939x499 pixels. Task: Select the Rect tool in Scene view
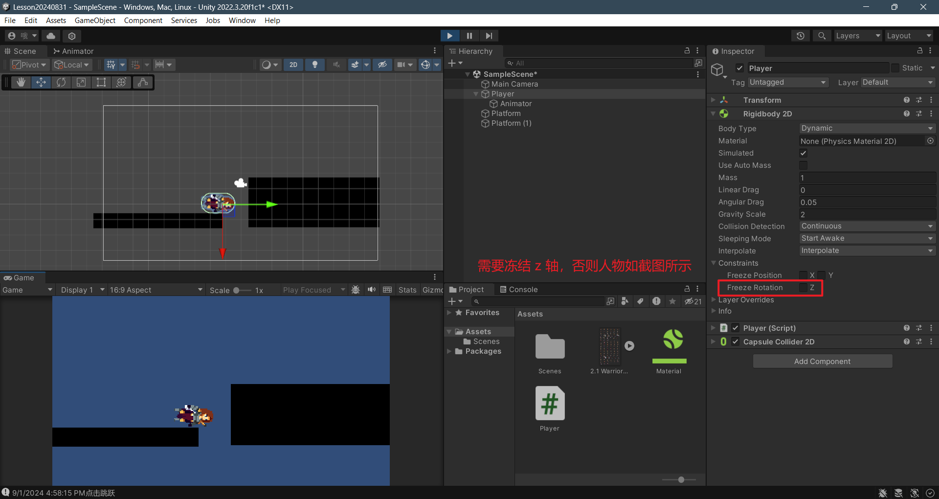tap(101, 82)
